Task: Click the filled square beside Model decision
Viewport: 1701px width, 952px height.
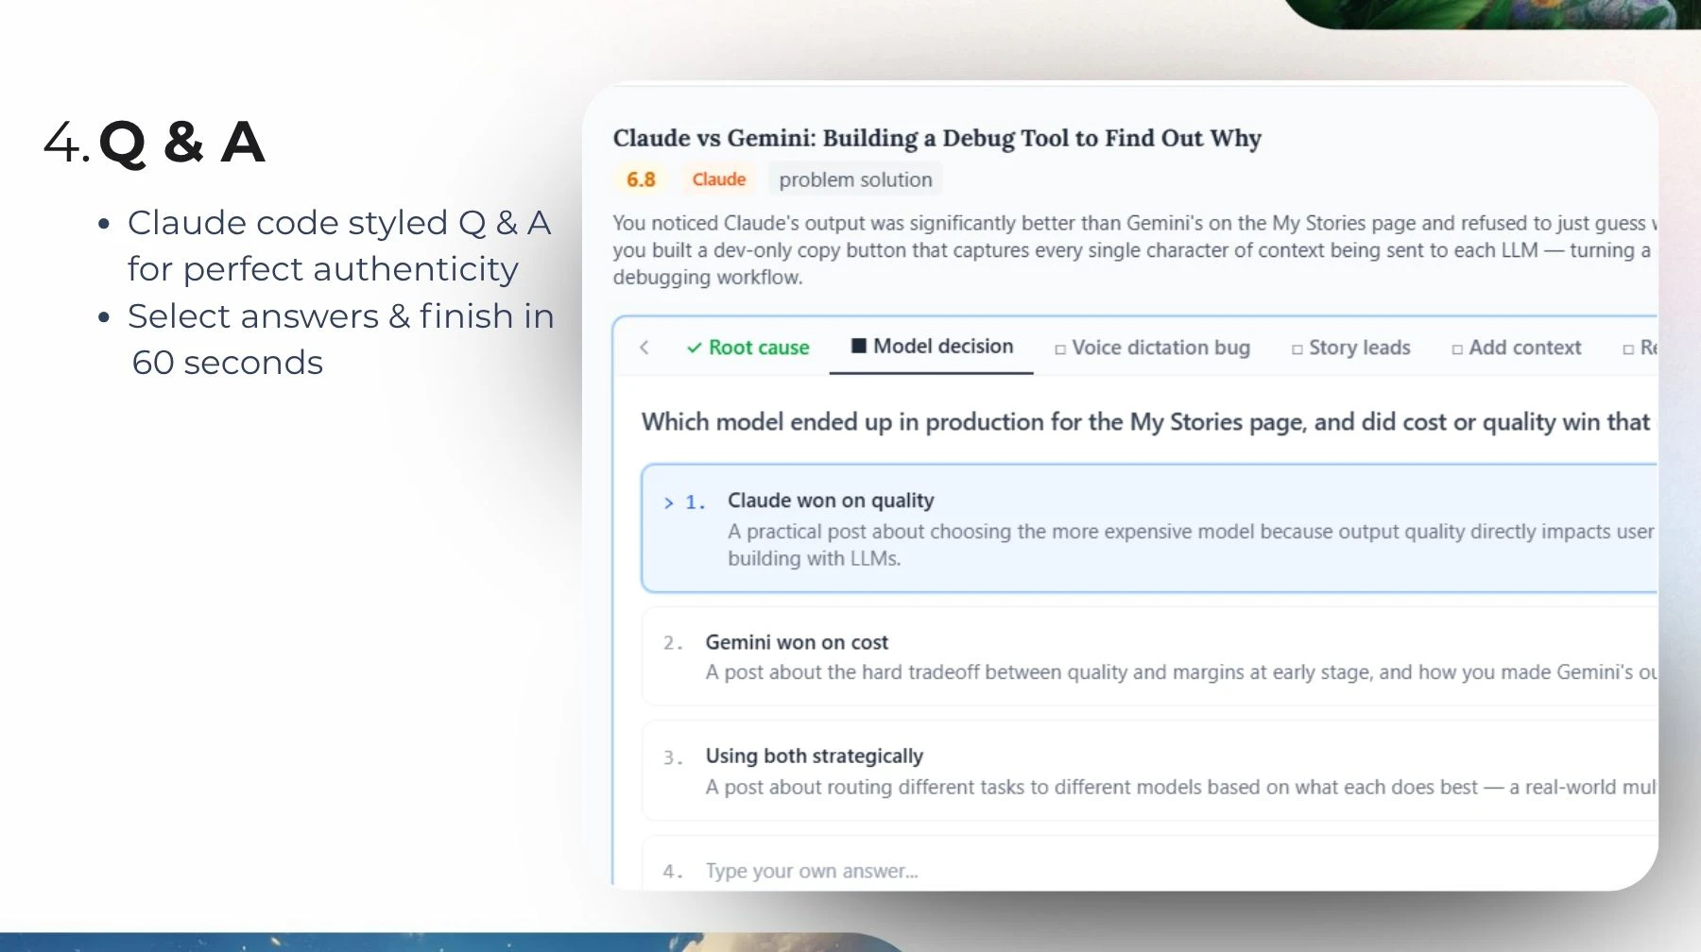Action: tap(859, 346)
